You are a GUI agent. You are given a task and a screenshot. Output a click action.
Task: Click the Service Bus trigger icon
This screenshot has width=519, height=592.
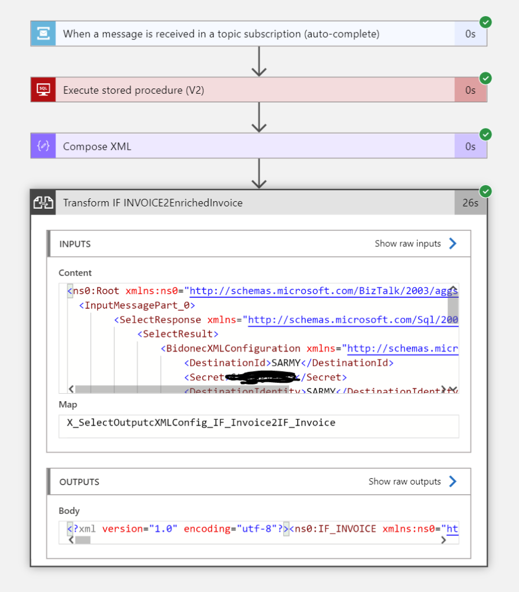coord(43,34)
